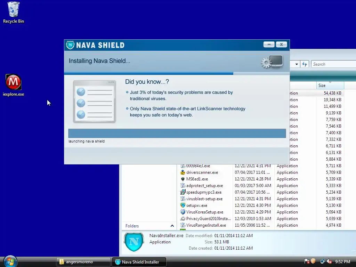Click the Date modified value in details pane
The image size is (356, 267).
point(233,236)
